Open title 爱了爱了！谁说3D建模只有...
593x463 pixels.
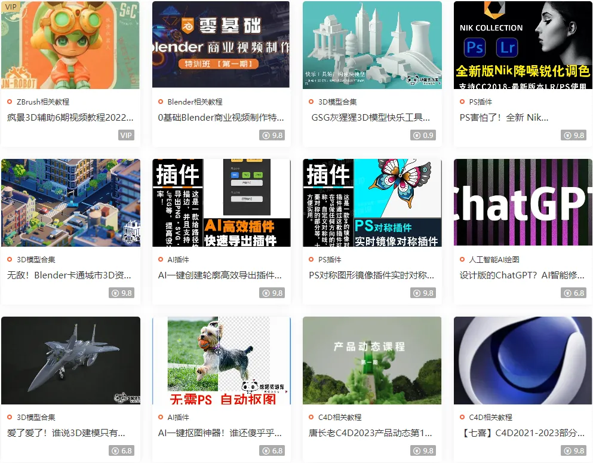coord(66,433)
